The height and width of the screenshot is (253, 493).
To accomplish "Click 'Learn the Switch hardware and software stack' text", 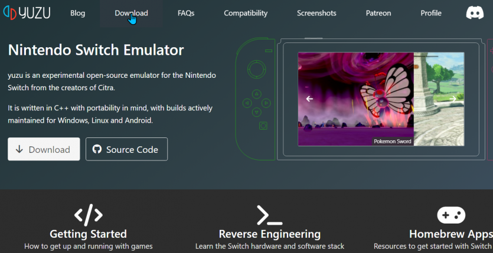I will point(269,247).
